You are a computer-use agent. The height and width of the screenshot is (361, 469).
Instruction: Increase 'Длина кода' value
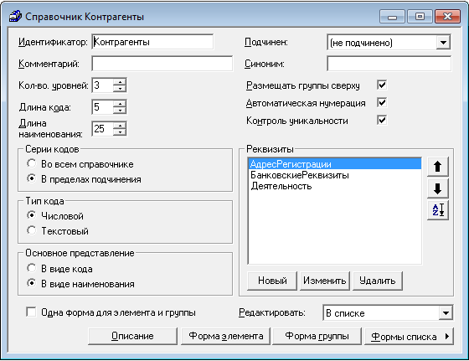120,104
